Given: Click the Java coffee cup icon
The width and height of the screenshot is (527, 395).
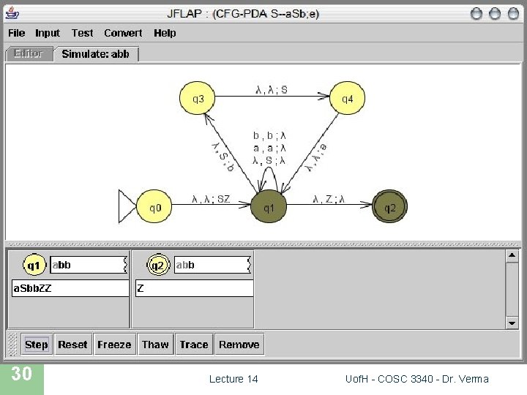Looking at the screenshot, I should coord(12,14).
